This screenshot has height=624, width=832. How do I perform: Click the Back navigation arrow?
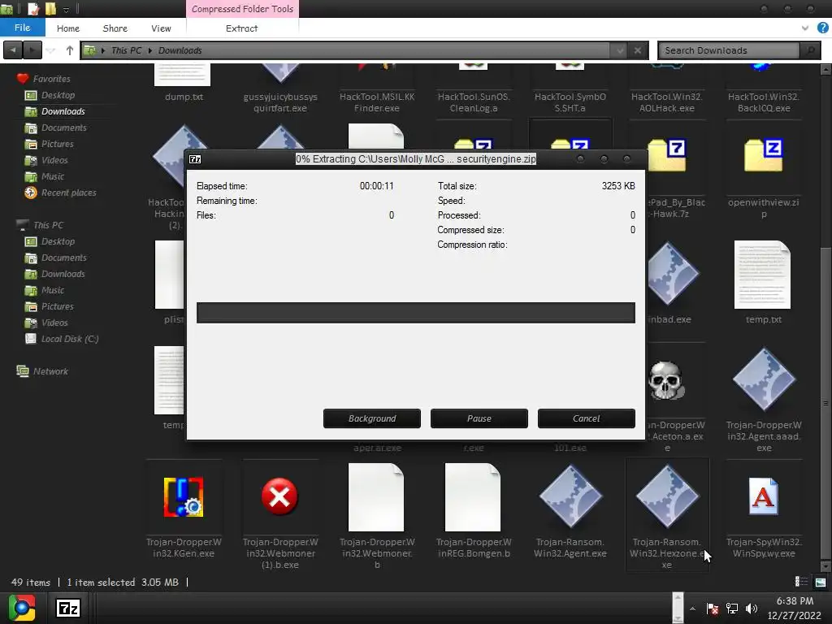[x=13, y=50]
